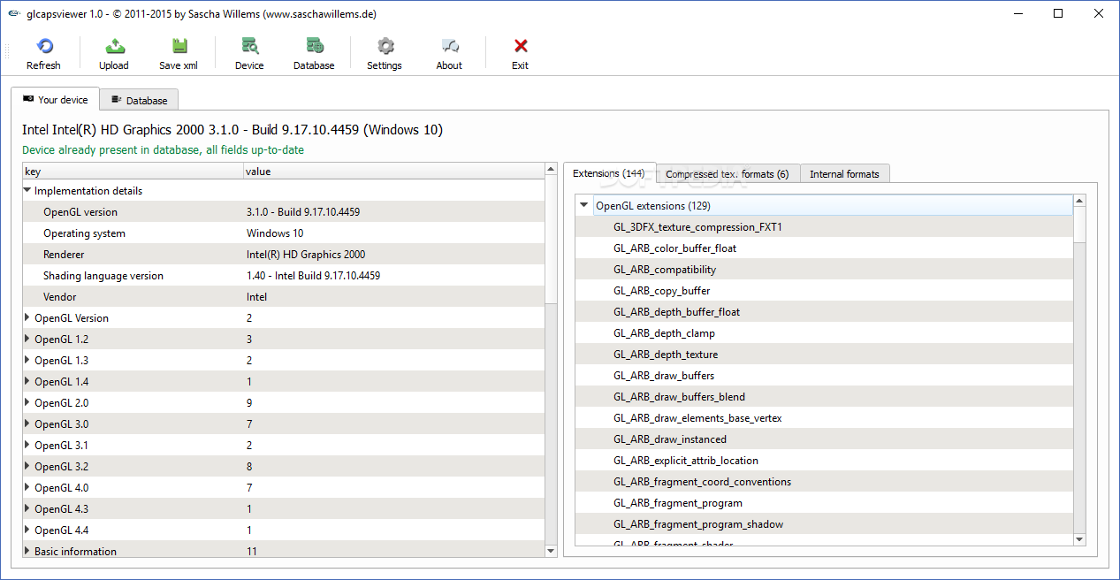Select the Shading language version row
The image size is (1120, 580).
coord(284,276)
